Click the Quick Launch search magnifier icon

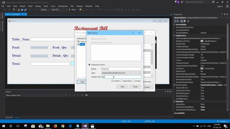pos(213,2)
